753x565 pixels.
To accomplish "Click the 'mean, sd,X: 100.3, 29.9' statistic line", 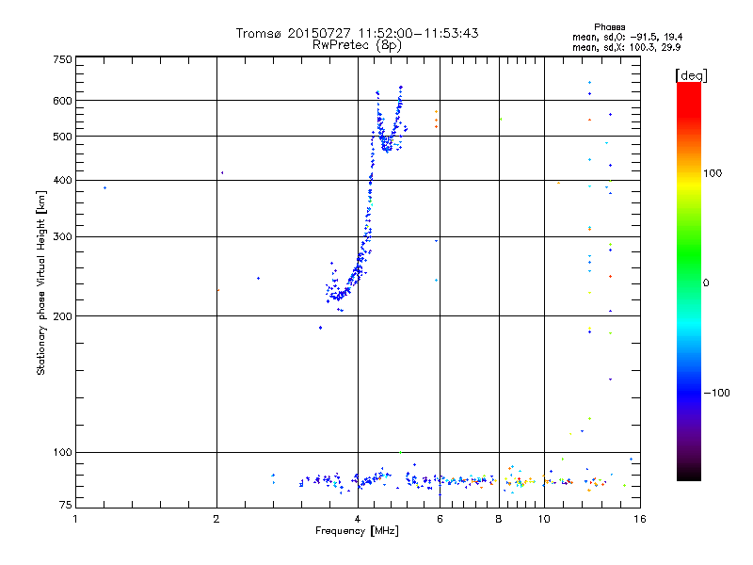I will click(626, 47).
